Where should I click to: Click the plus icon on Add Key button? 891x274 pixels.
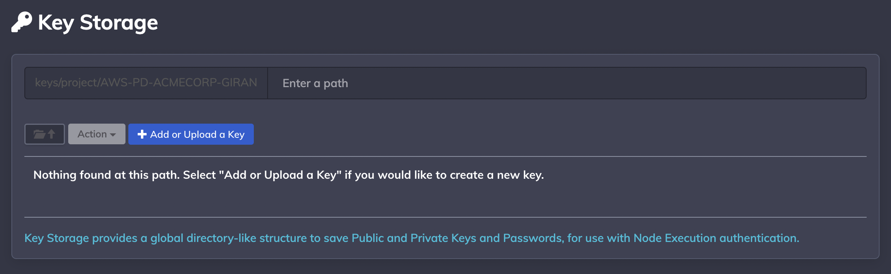click(142, 134)
